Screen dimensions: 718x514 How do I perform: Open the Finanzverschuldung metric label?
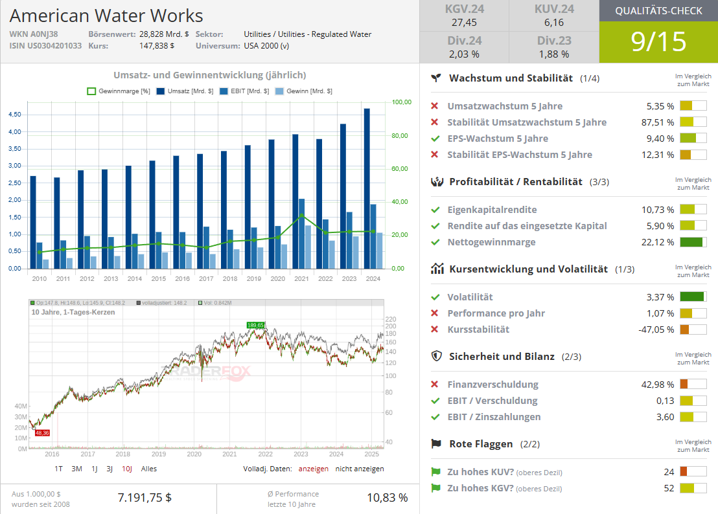pyautogui.click(x=492, y=385)
